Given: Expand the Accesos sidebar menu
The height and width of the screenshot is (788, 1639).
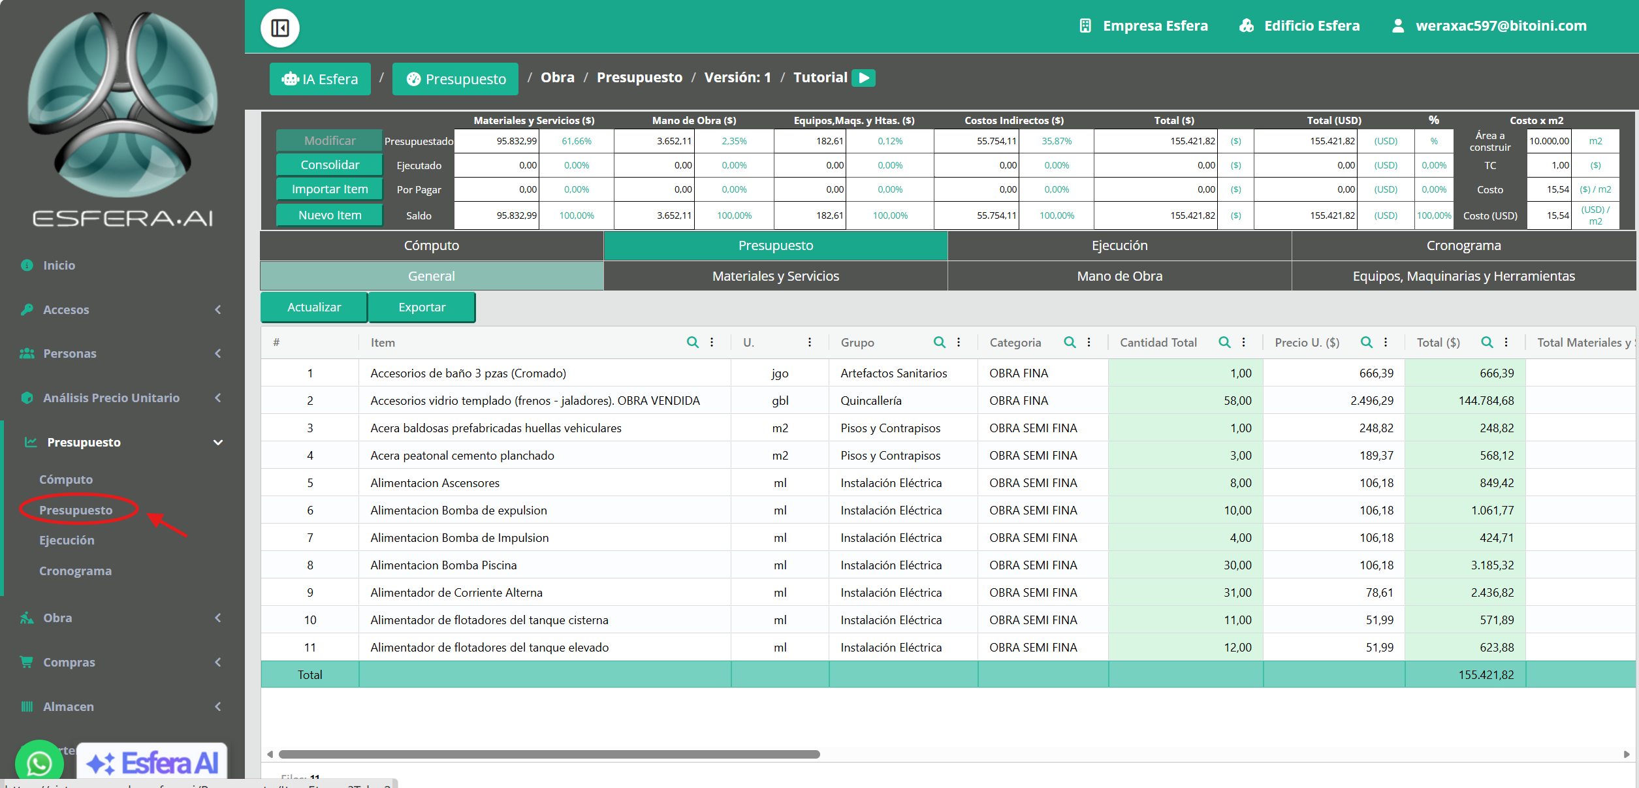Looking at the screenshot, I should click(122, 309).
